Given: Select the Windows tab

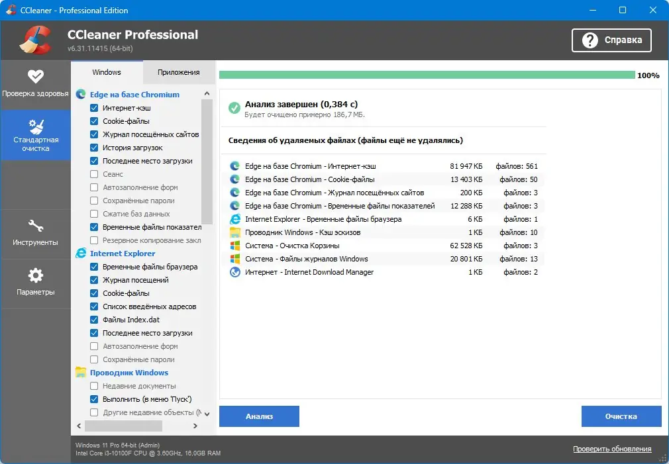Looking at the screenshot, I should coord(107,72).
